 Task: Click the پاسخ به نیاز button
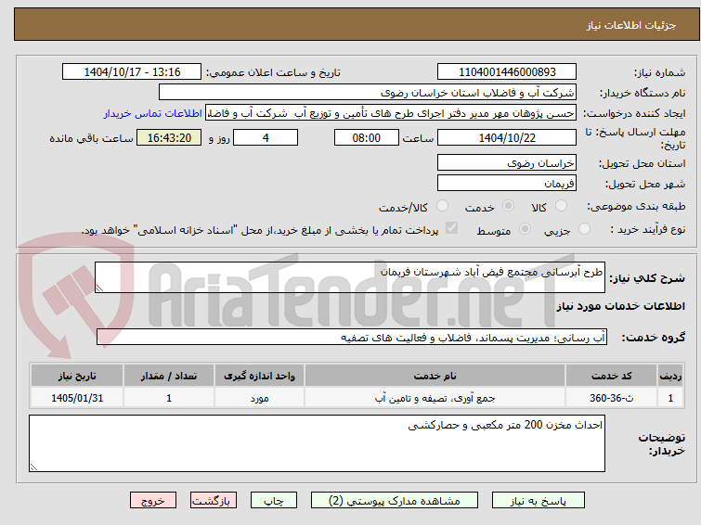539,501
